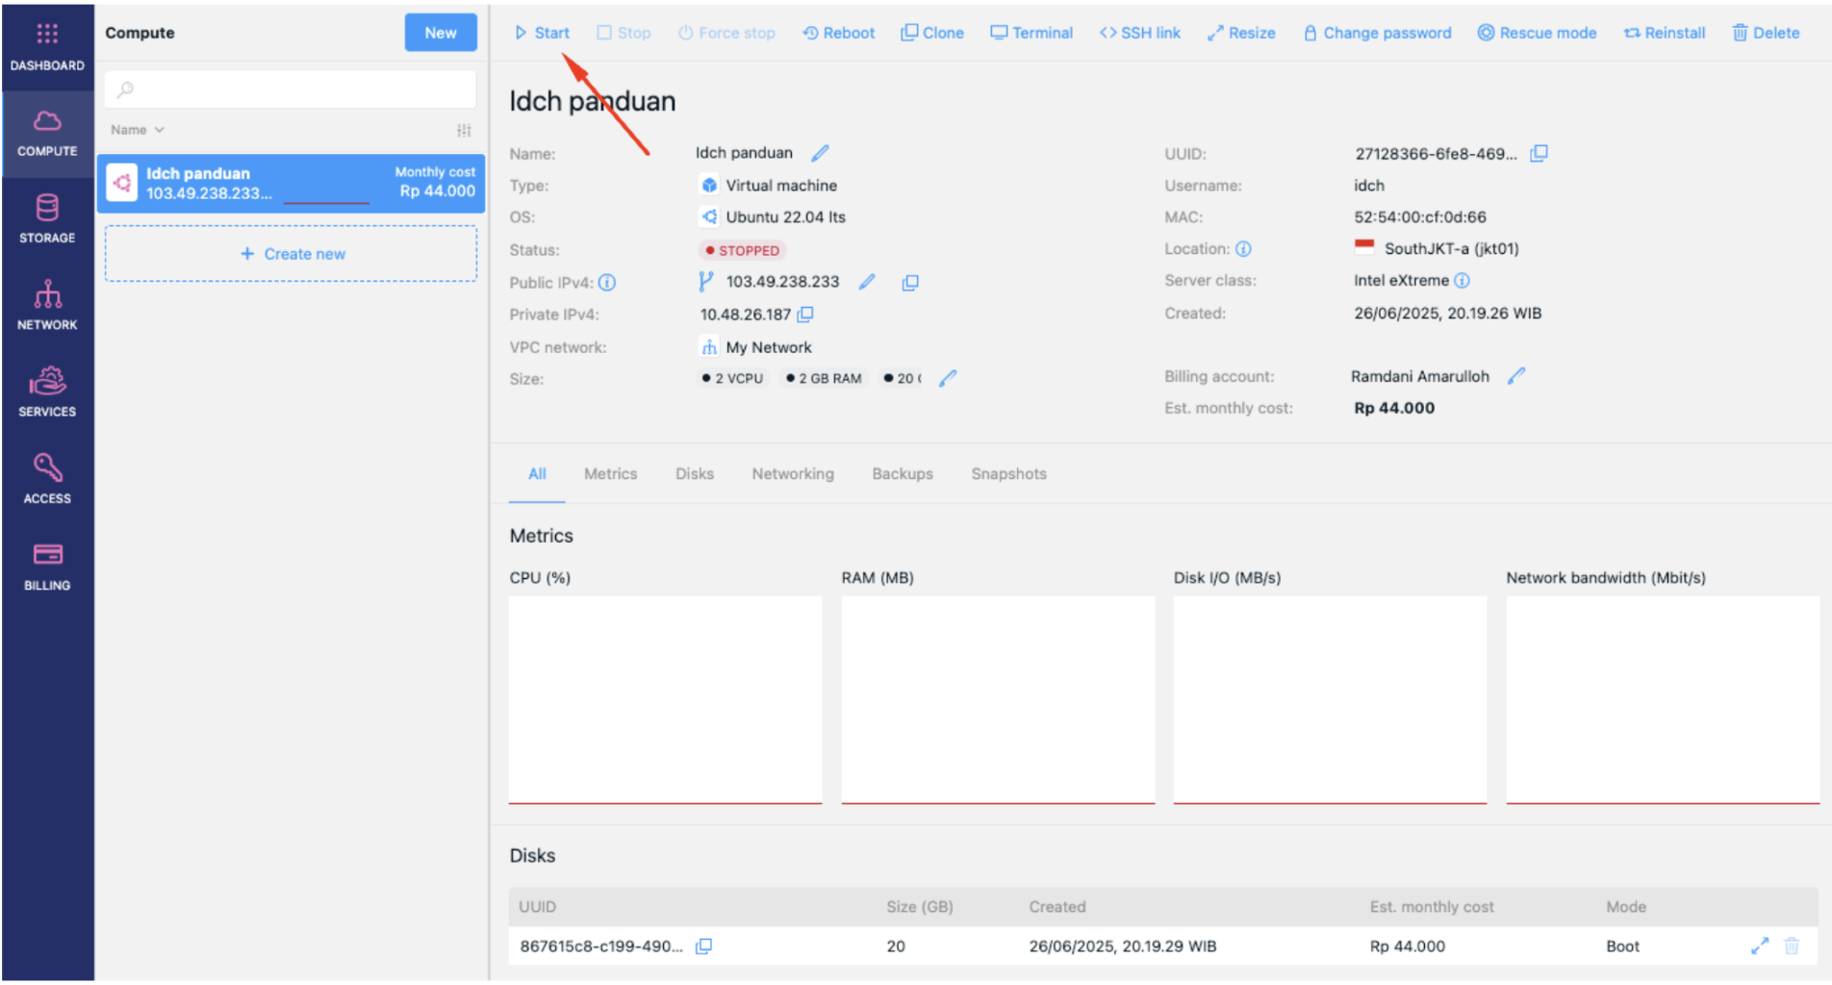
Task: Open the Services section in the sidebar
Action: pos(47,392)
